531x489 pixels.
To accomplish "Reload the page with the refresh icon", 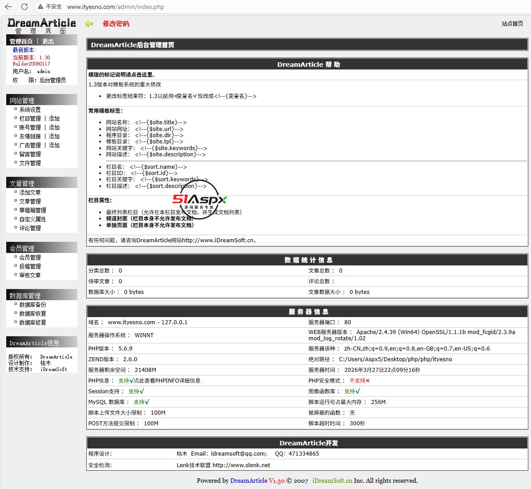I will tap(24, 6).
